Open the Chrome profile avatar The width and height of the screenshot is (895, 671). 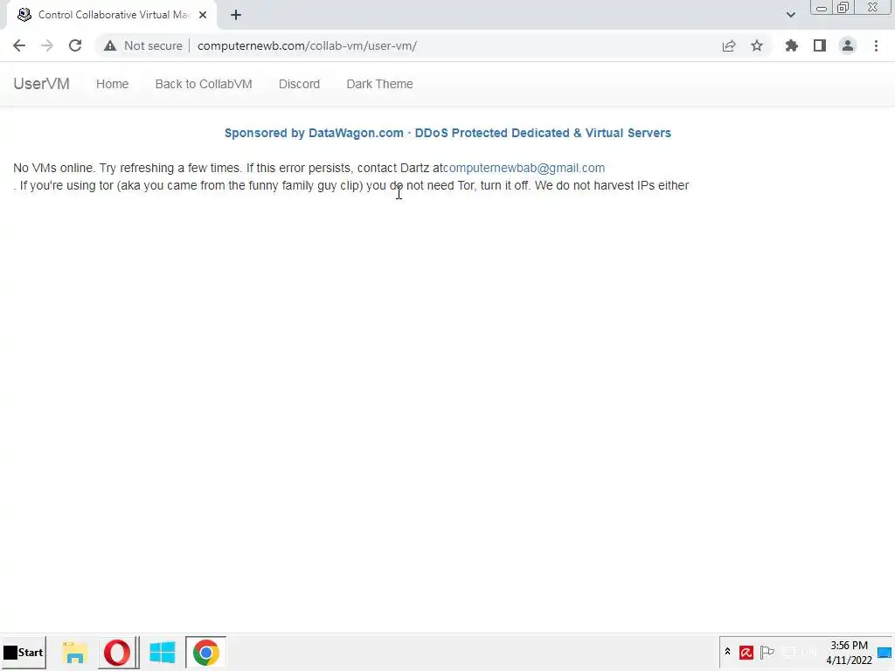click(848, 45)
